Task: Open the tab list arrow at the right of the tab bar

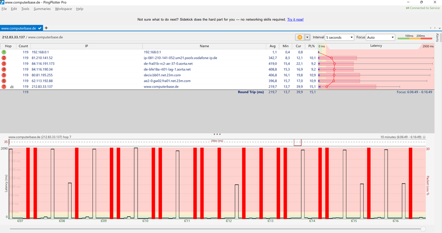Action: 439,28
